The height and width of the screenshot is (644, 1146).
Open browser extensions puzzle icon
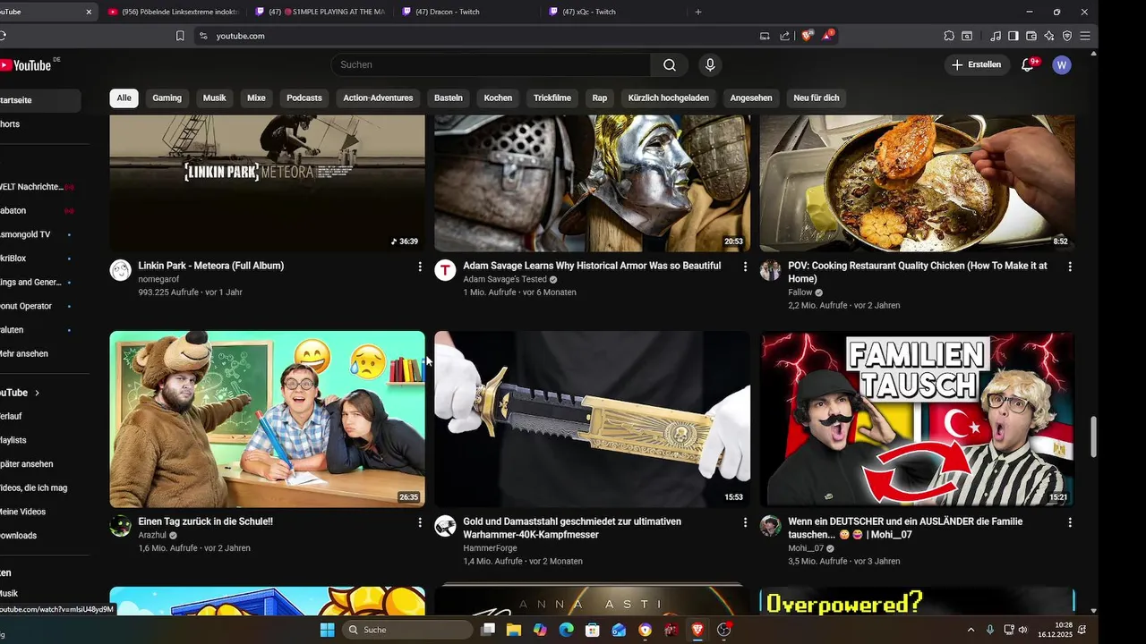949,36
